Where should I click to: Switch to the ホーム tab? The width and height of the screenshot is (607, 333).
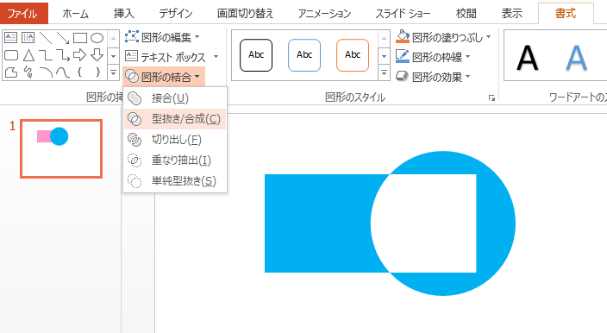76,14
